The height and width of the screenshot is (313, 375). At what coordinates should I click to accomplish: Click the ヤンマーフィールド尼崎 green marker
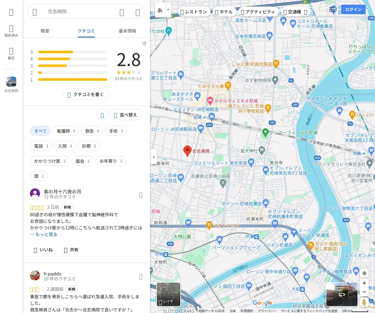(x=265, y=132)
